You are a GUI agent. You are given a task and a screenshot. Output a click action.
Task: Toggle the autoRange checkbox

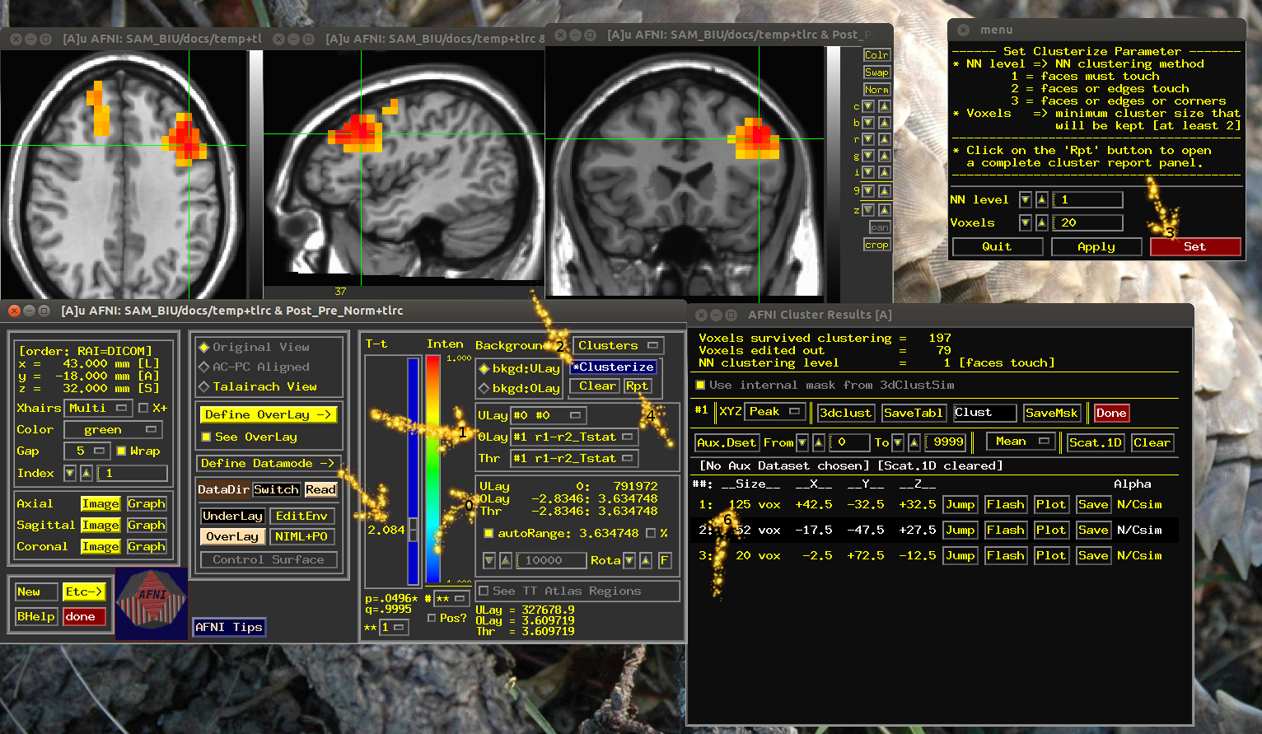488,533
